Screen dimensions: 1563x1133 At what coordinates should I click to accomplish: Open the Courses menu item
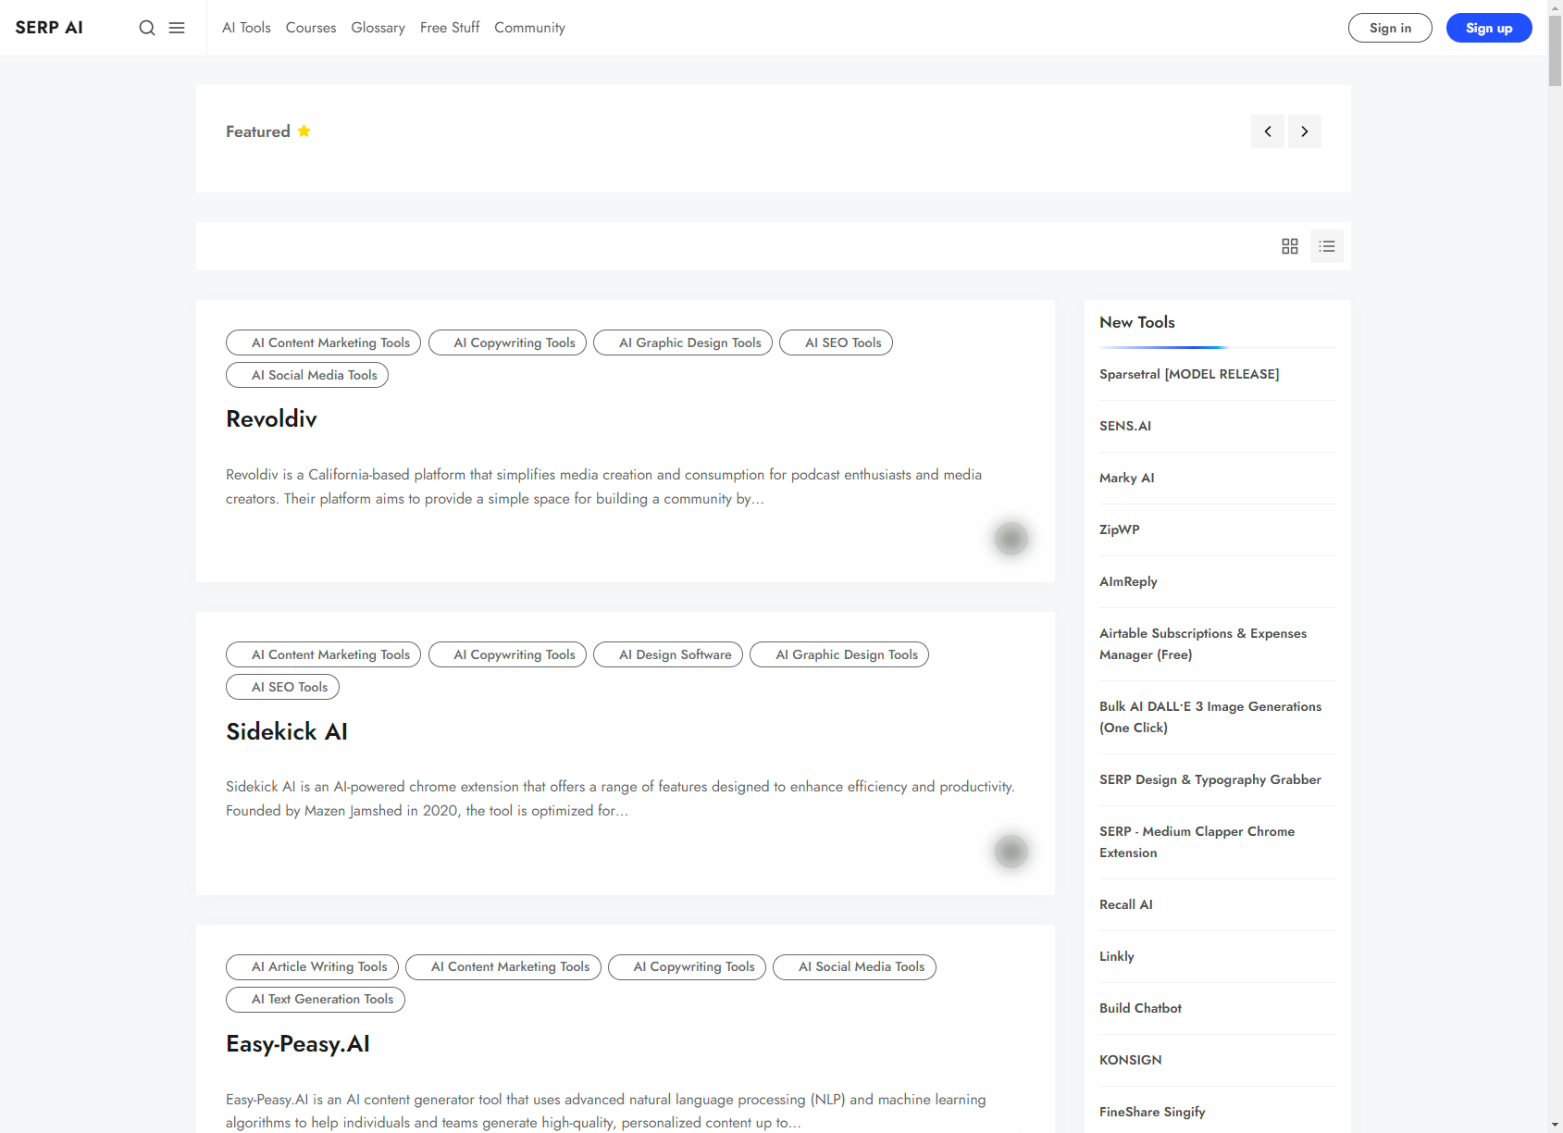[311, 28]
